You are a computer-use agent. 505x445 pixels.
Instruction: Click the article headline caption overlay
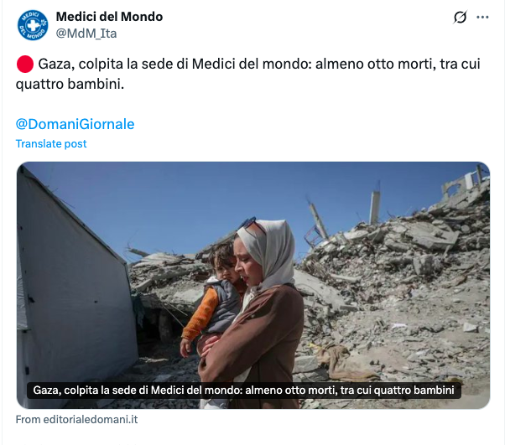click(x=244, y=391)
